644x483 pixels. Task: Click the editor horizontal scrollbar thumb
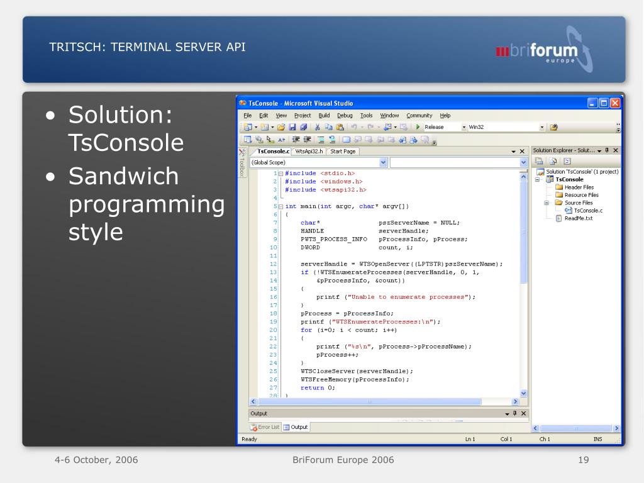pos(369,402)
